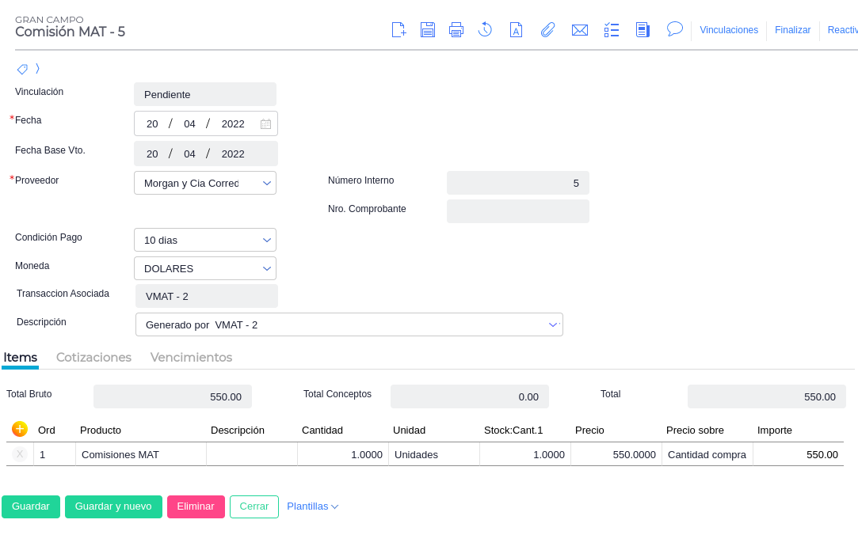Click the new document icon
The height and width of the screenshot is (550, 858).
point(399,30)
